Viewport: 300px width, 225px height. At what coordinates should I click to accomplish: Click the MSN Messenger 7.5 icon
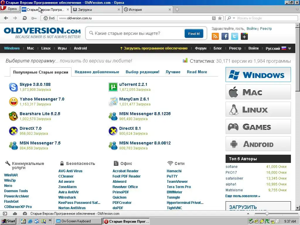[13, 146]
